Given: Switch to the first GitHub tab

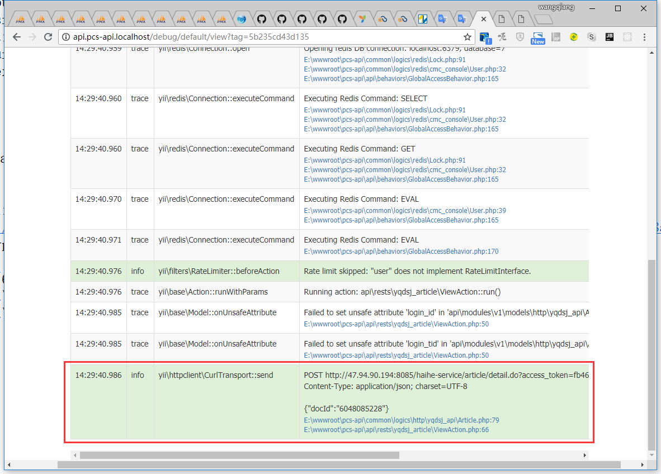Looking at the screenshot, I should pos(261,19).
